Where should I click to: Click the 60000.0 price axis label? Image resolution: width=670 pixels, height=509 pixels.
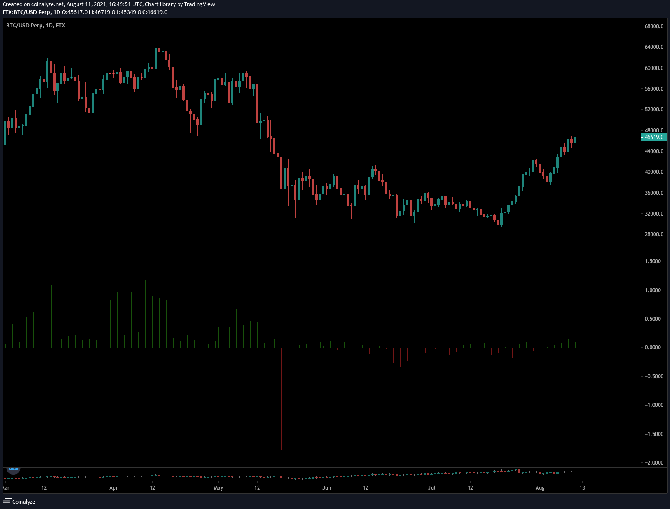654,68
